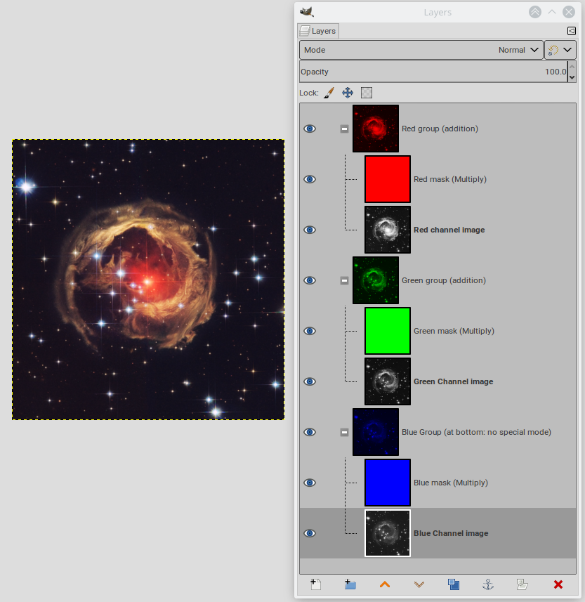The width and height of the screenshot is (585, 602).
Task: Hide the Blue mask (Multiply) layer
Action: [310, 483]
